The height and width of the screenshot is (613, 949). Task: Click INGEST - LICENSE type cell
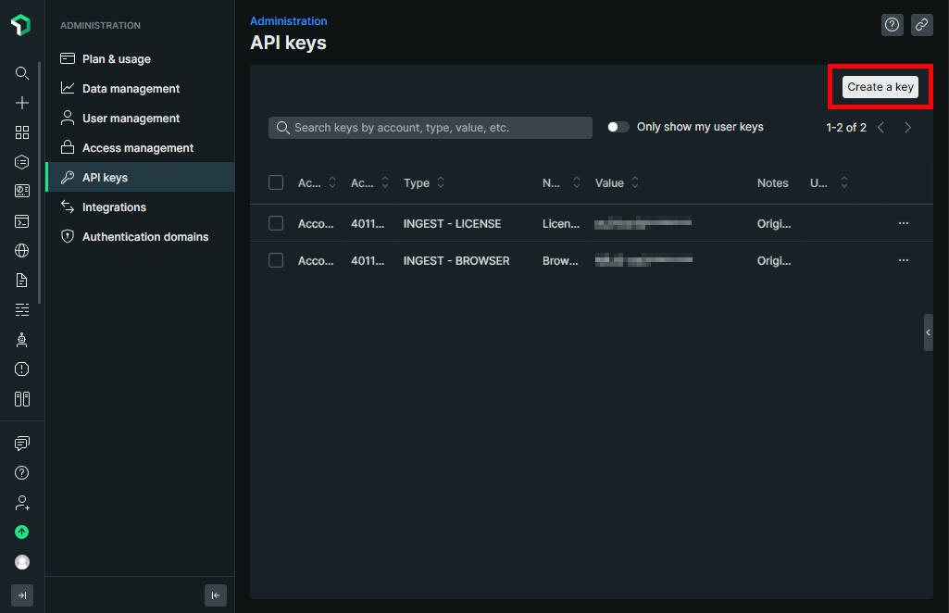pyautogui.click(x=452, y=224)
